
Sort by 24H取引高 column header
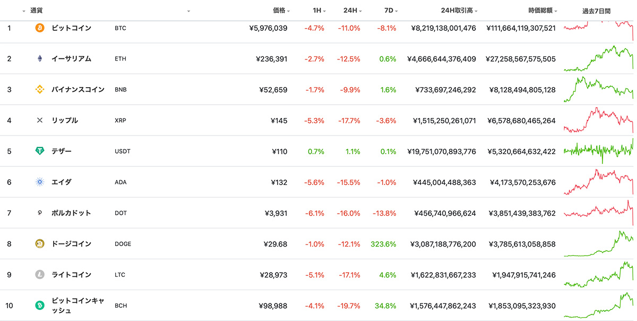pyautogui.click(x=460, y=11)
